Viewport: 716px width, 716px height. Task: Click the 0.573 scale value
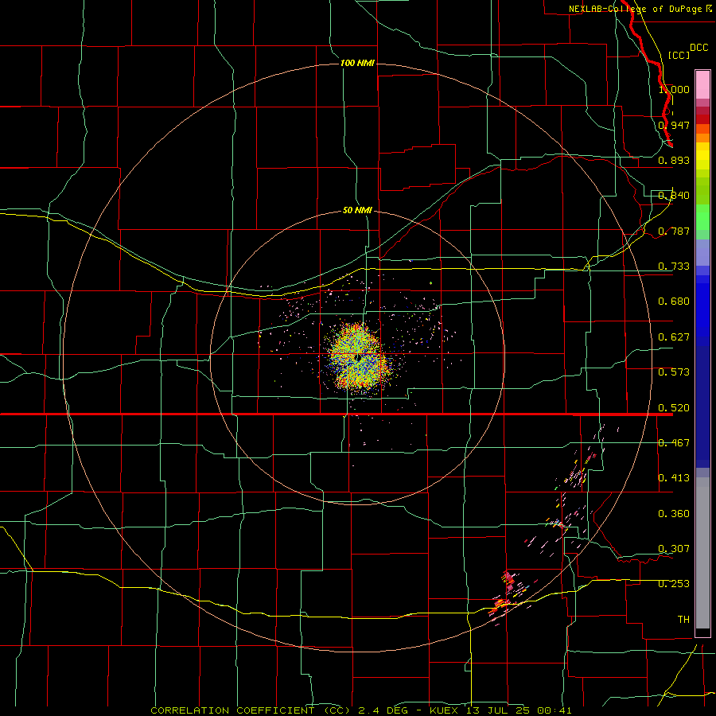tap(674, 372)
